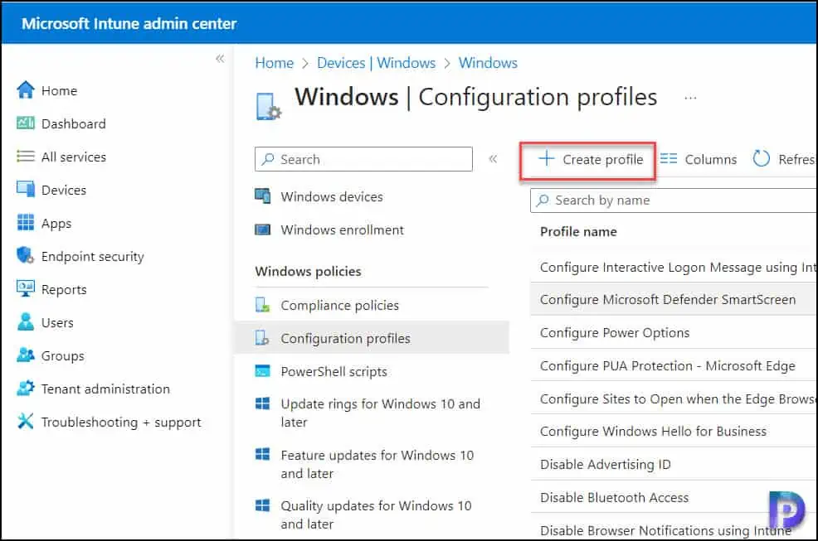
Task: Click the Home house icon in sidebar
Action: (x=25, y=90)
